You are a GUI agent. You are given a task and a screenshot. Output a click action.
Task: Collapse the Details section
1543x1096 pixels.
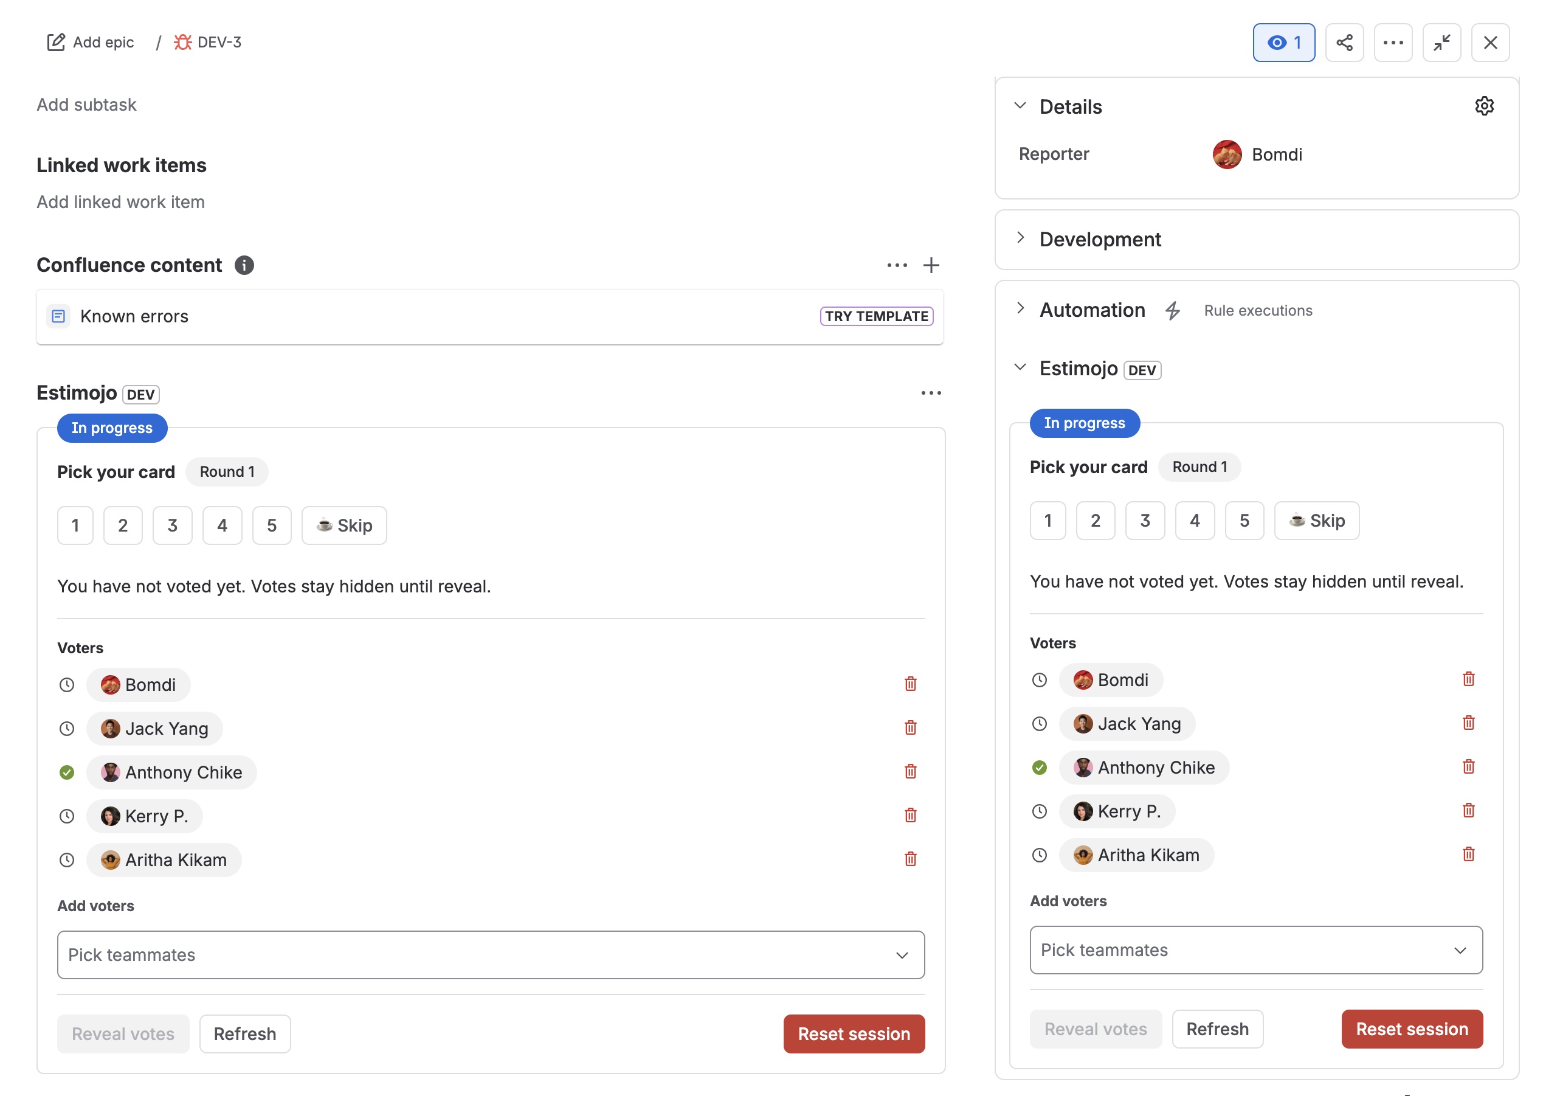(1020, 106)
